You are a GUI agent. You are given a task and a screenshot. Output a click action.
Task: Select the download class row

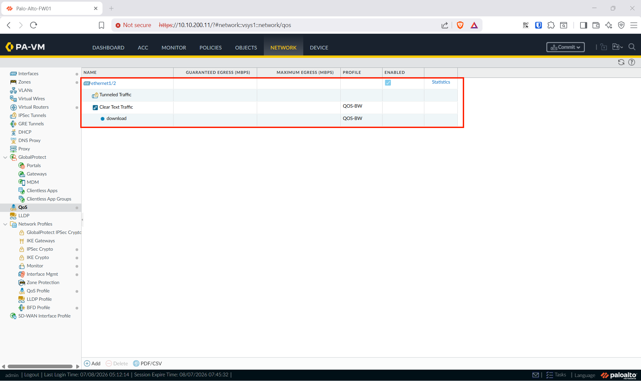pyautogui.click(x=270, y=119)
